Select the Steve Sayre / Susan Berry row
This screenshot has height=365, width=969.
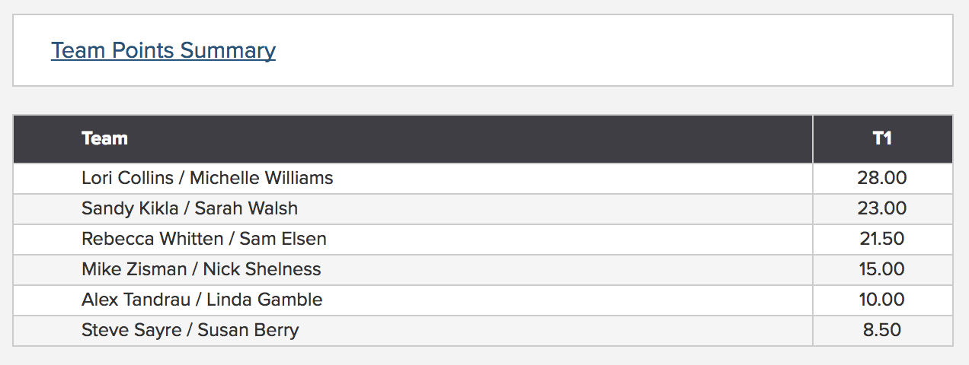pos(483,330)
